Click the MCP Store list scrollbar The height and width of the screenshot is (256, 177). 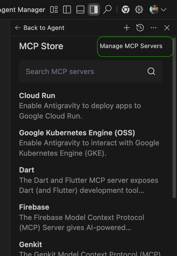174,117
